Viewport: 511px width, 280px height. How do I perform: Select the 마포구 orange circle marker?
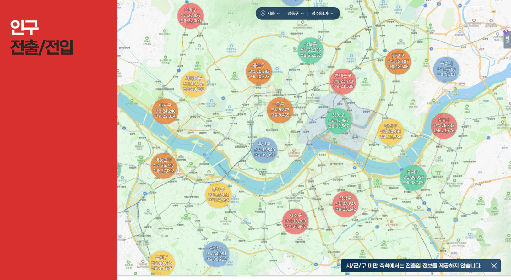click(x=165, y=111)
